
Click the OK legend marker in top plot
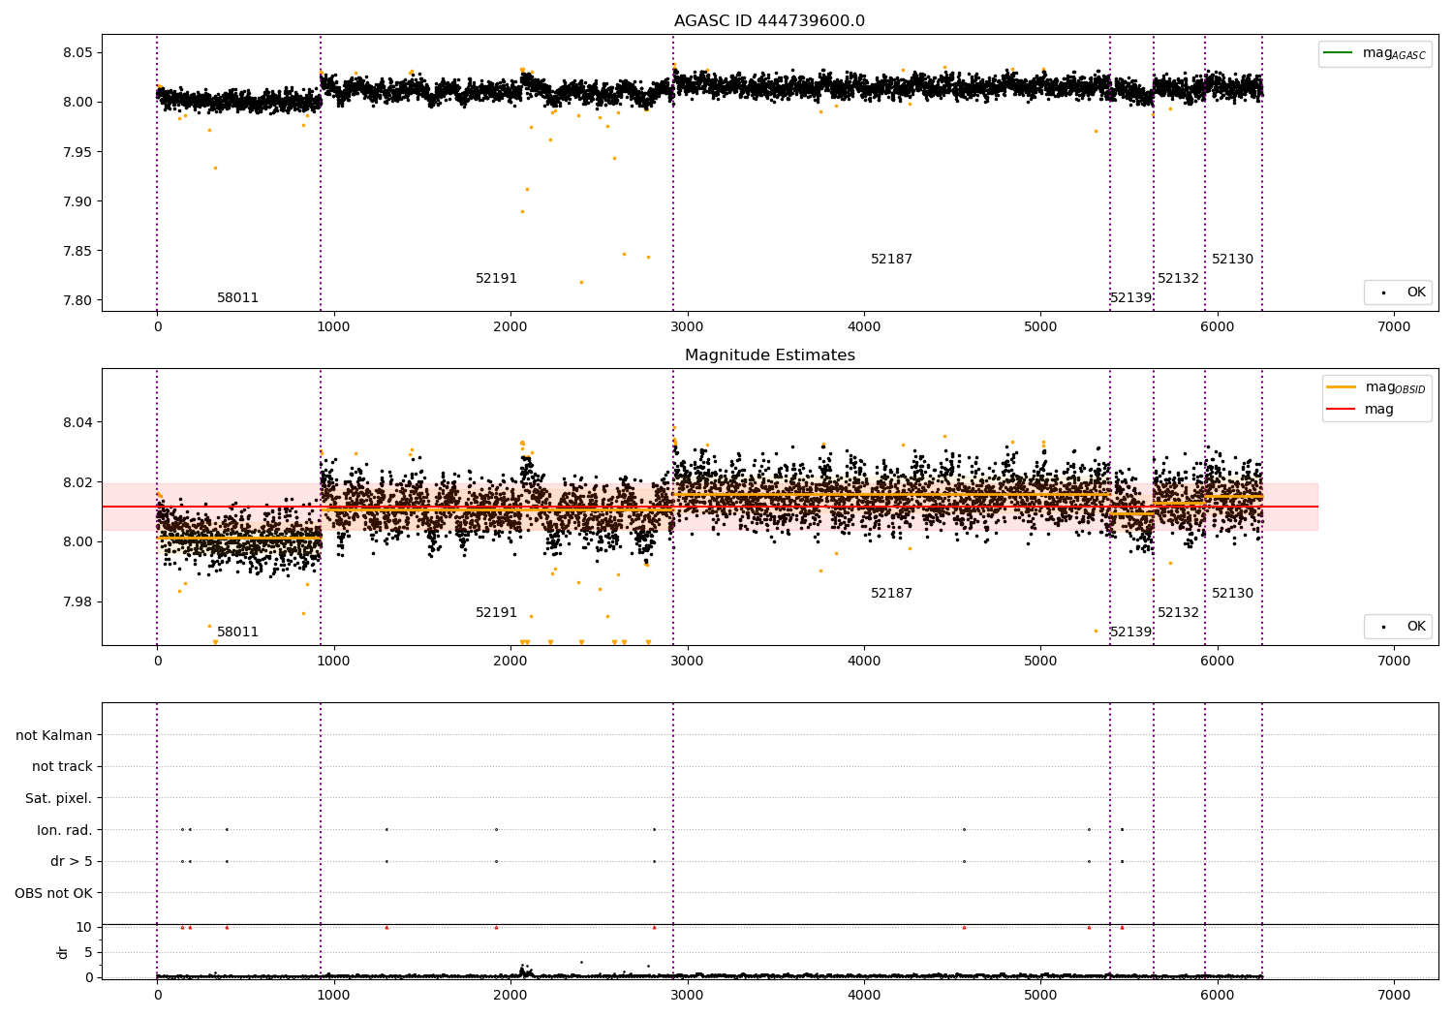coord(1383,293)
